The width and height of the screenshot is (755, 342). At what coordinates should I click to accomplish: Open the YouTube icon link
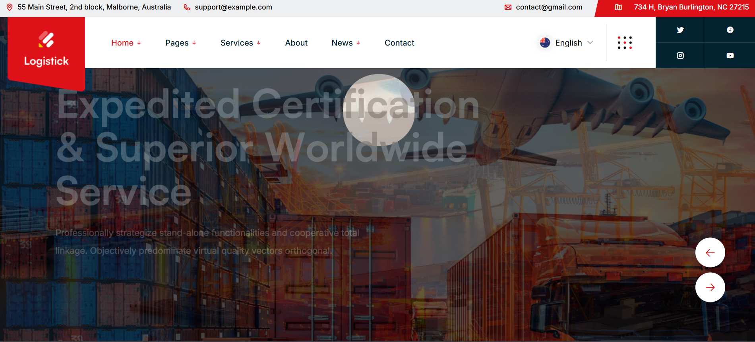click(x=730, y=55)
